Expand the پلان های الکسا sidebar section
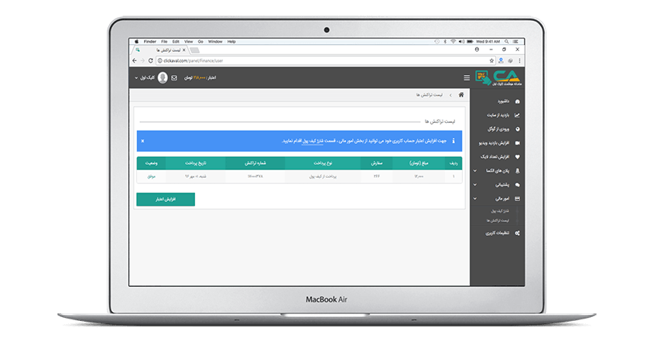The width and height of the screenshot is (654, 348). coord(497,171)
